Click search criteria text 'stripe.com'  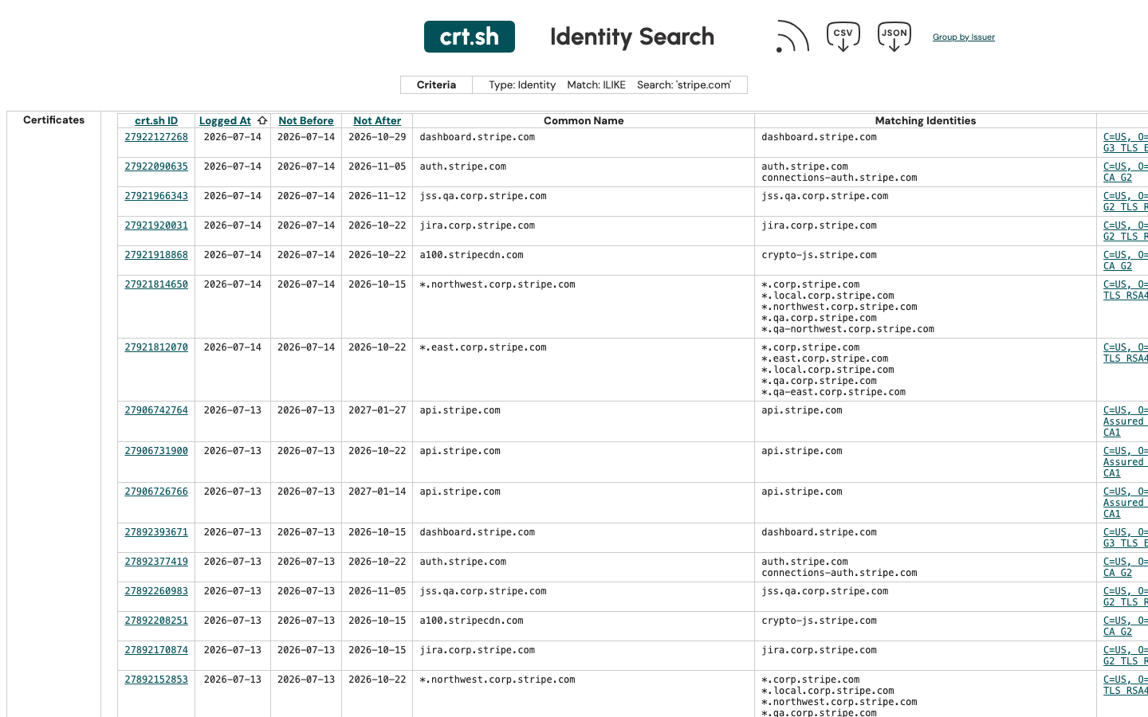(x=704, y=85)
